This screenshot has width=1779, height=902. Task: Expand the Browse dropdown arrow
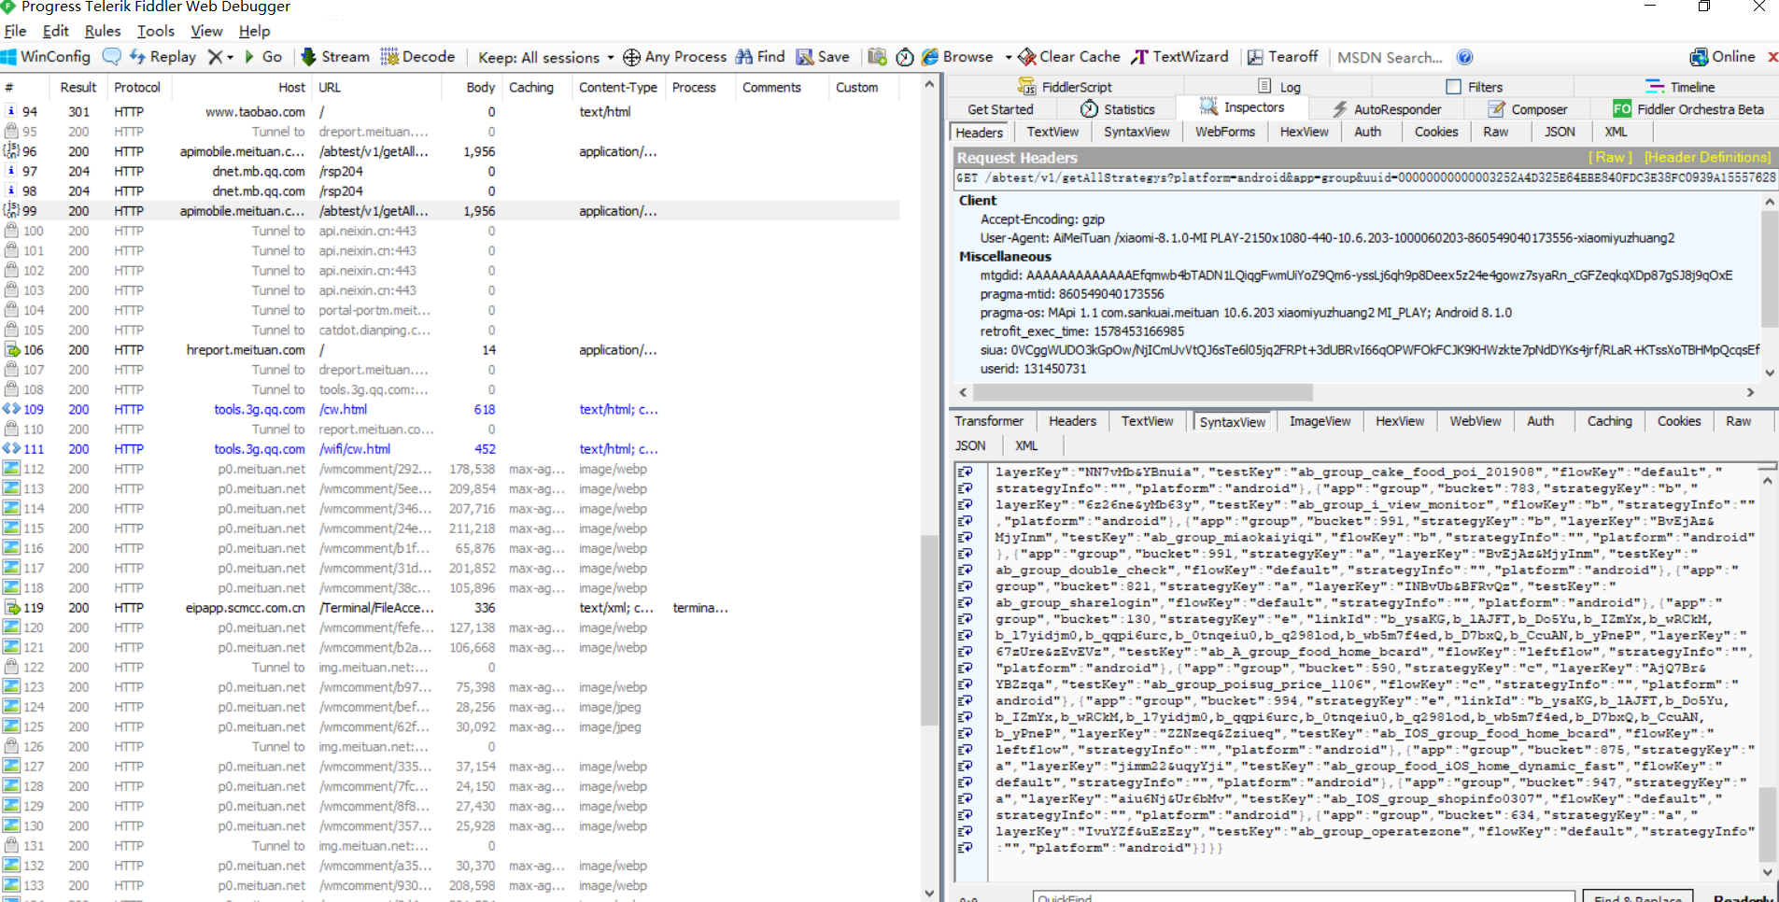tap(1009, 58)
